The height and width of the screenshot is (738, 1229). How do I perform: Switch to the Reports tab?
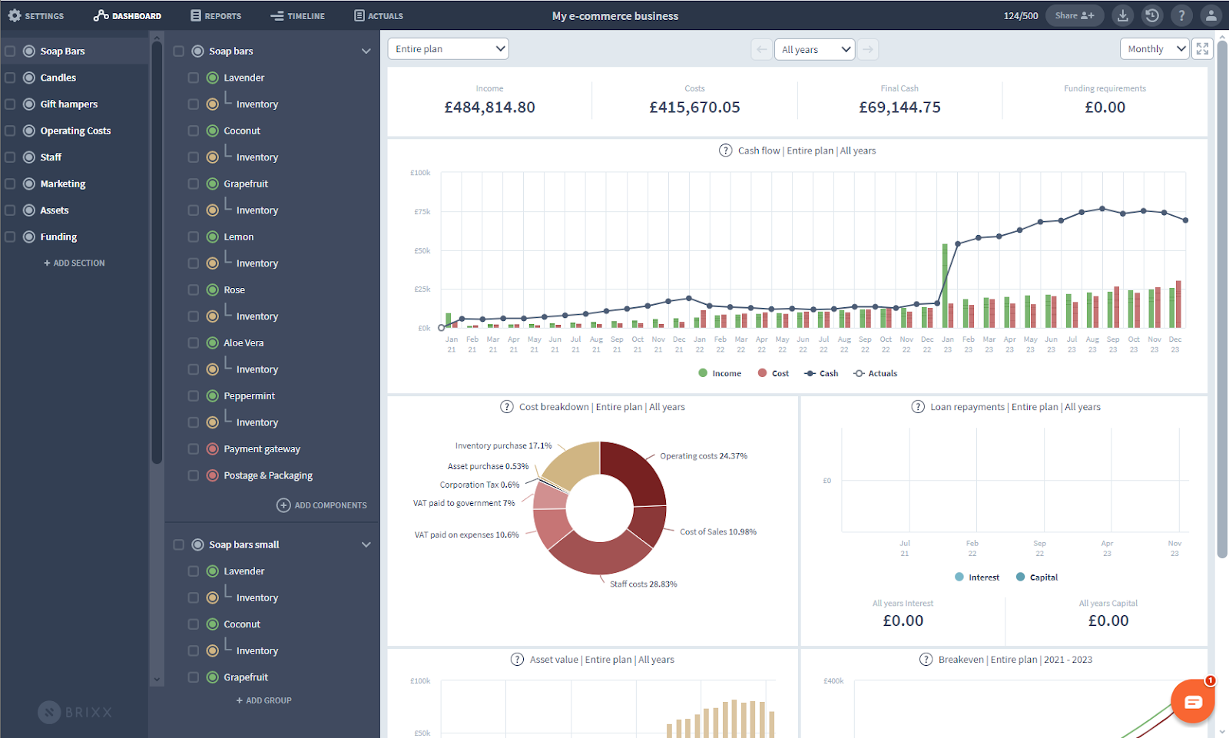click(216, 15)
